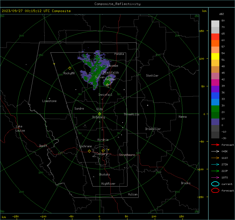Pick the bright green 20-30 dBZ swatch
This screenshot has width=235, height=220.
point(215,109)
